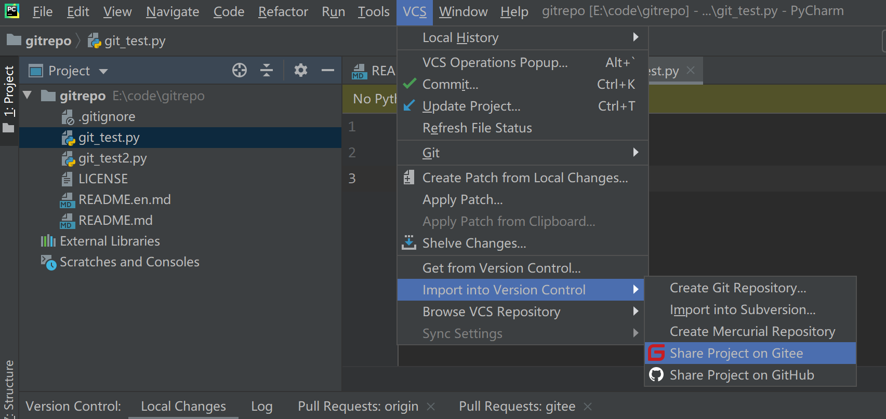Click the locate target crosshair icon in Project panel
This screenshot has width=886, height=419.
click(240, 70)
